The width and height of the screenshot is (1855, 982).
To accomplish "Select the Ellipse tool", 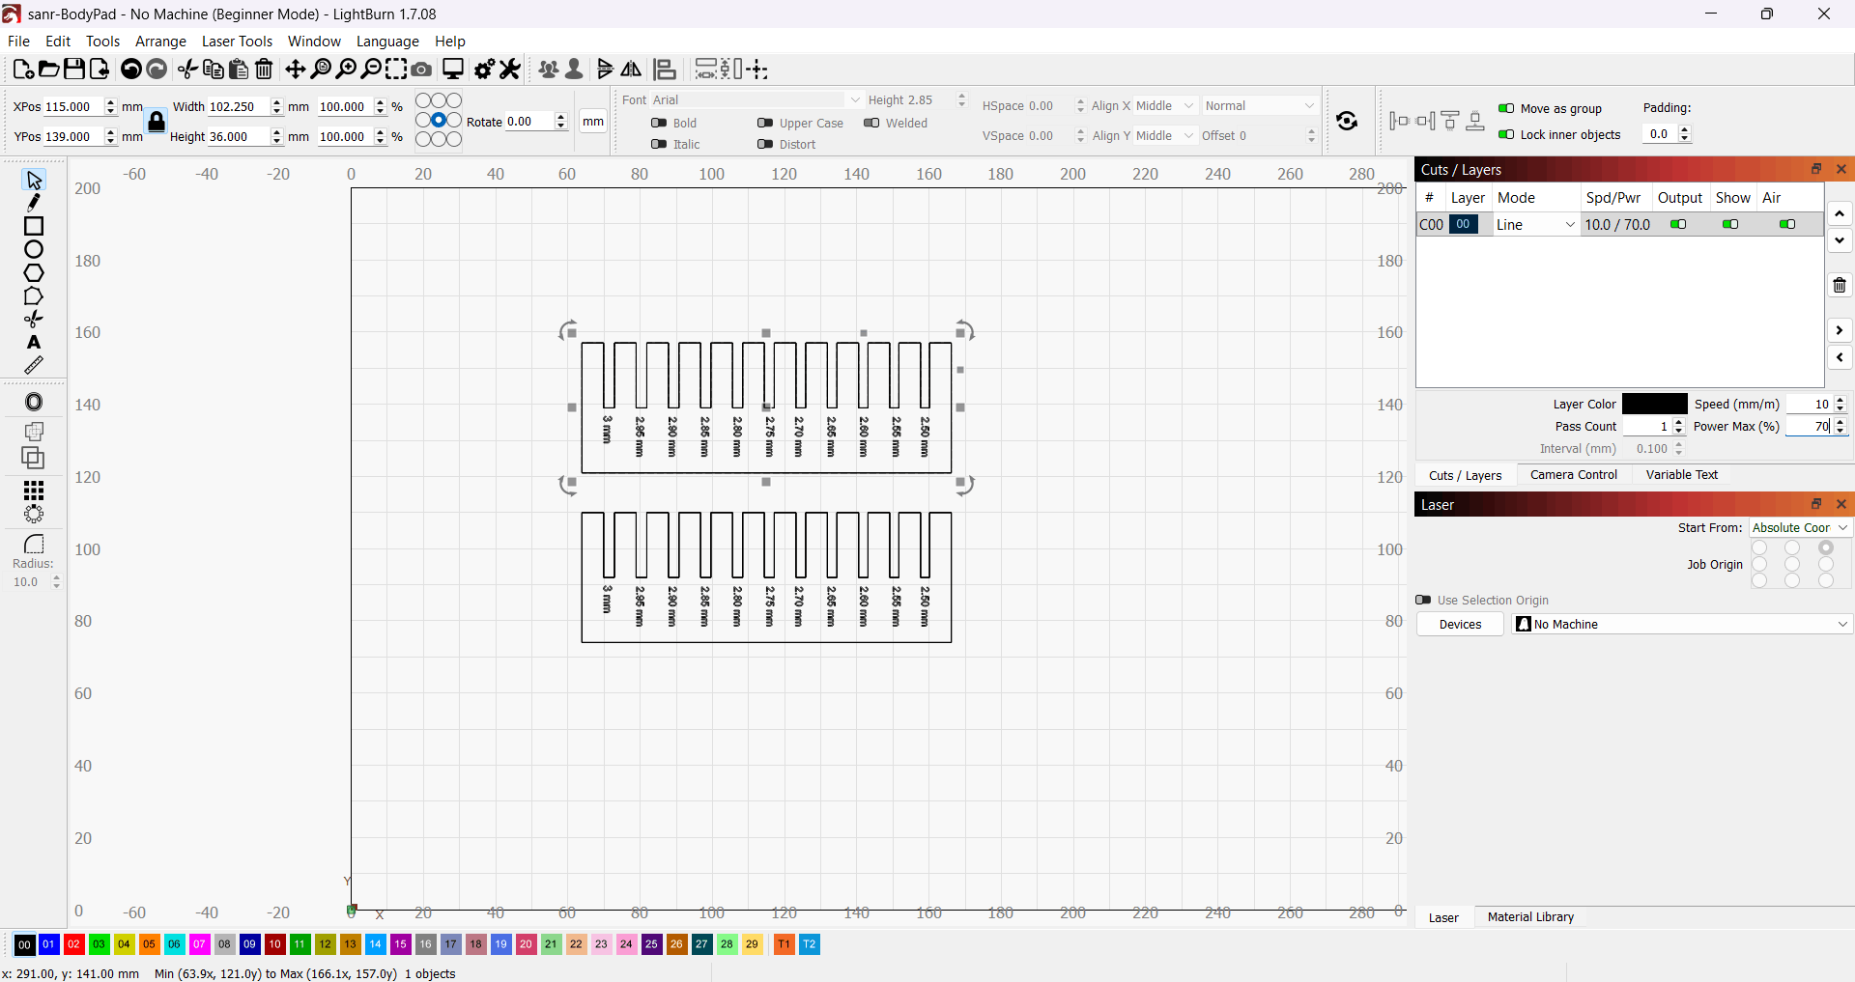I will click(34, 249).
